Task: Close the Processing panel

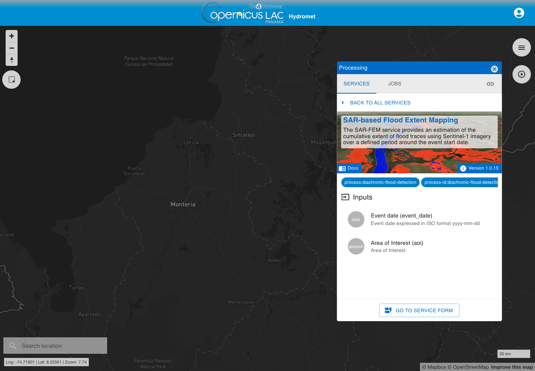Action: [494, 69]
